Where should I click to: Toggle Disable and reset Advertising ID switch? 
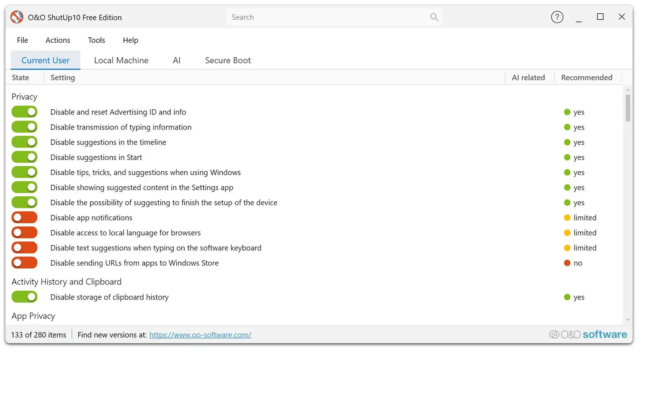24,112
